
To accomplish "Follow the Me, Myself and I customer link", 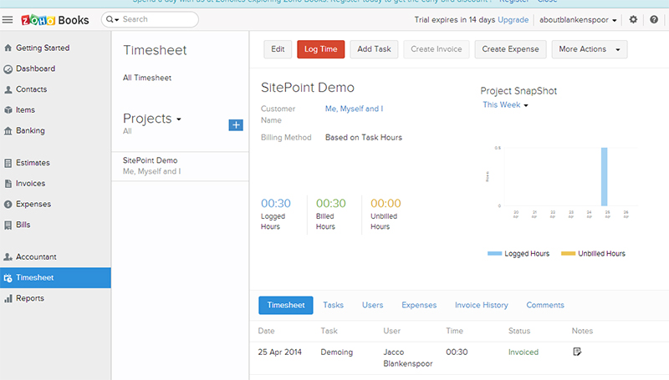I will point(354,109).
